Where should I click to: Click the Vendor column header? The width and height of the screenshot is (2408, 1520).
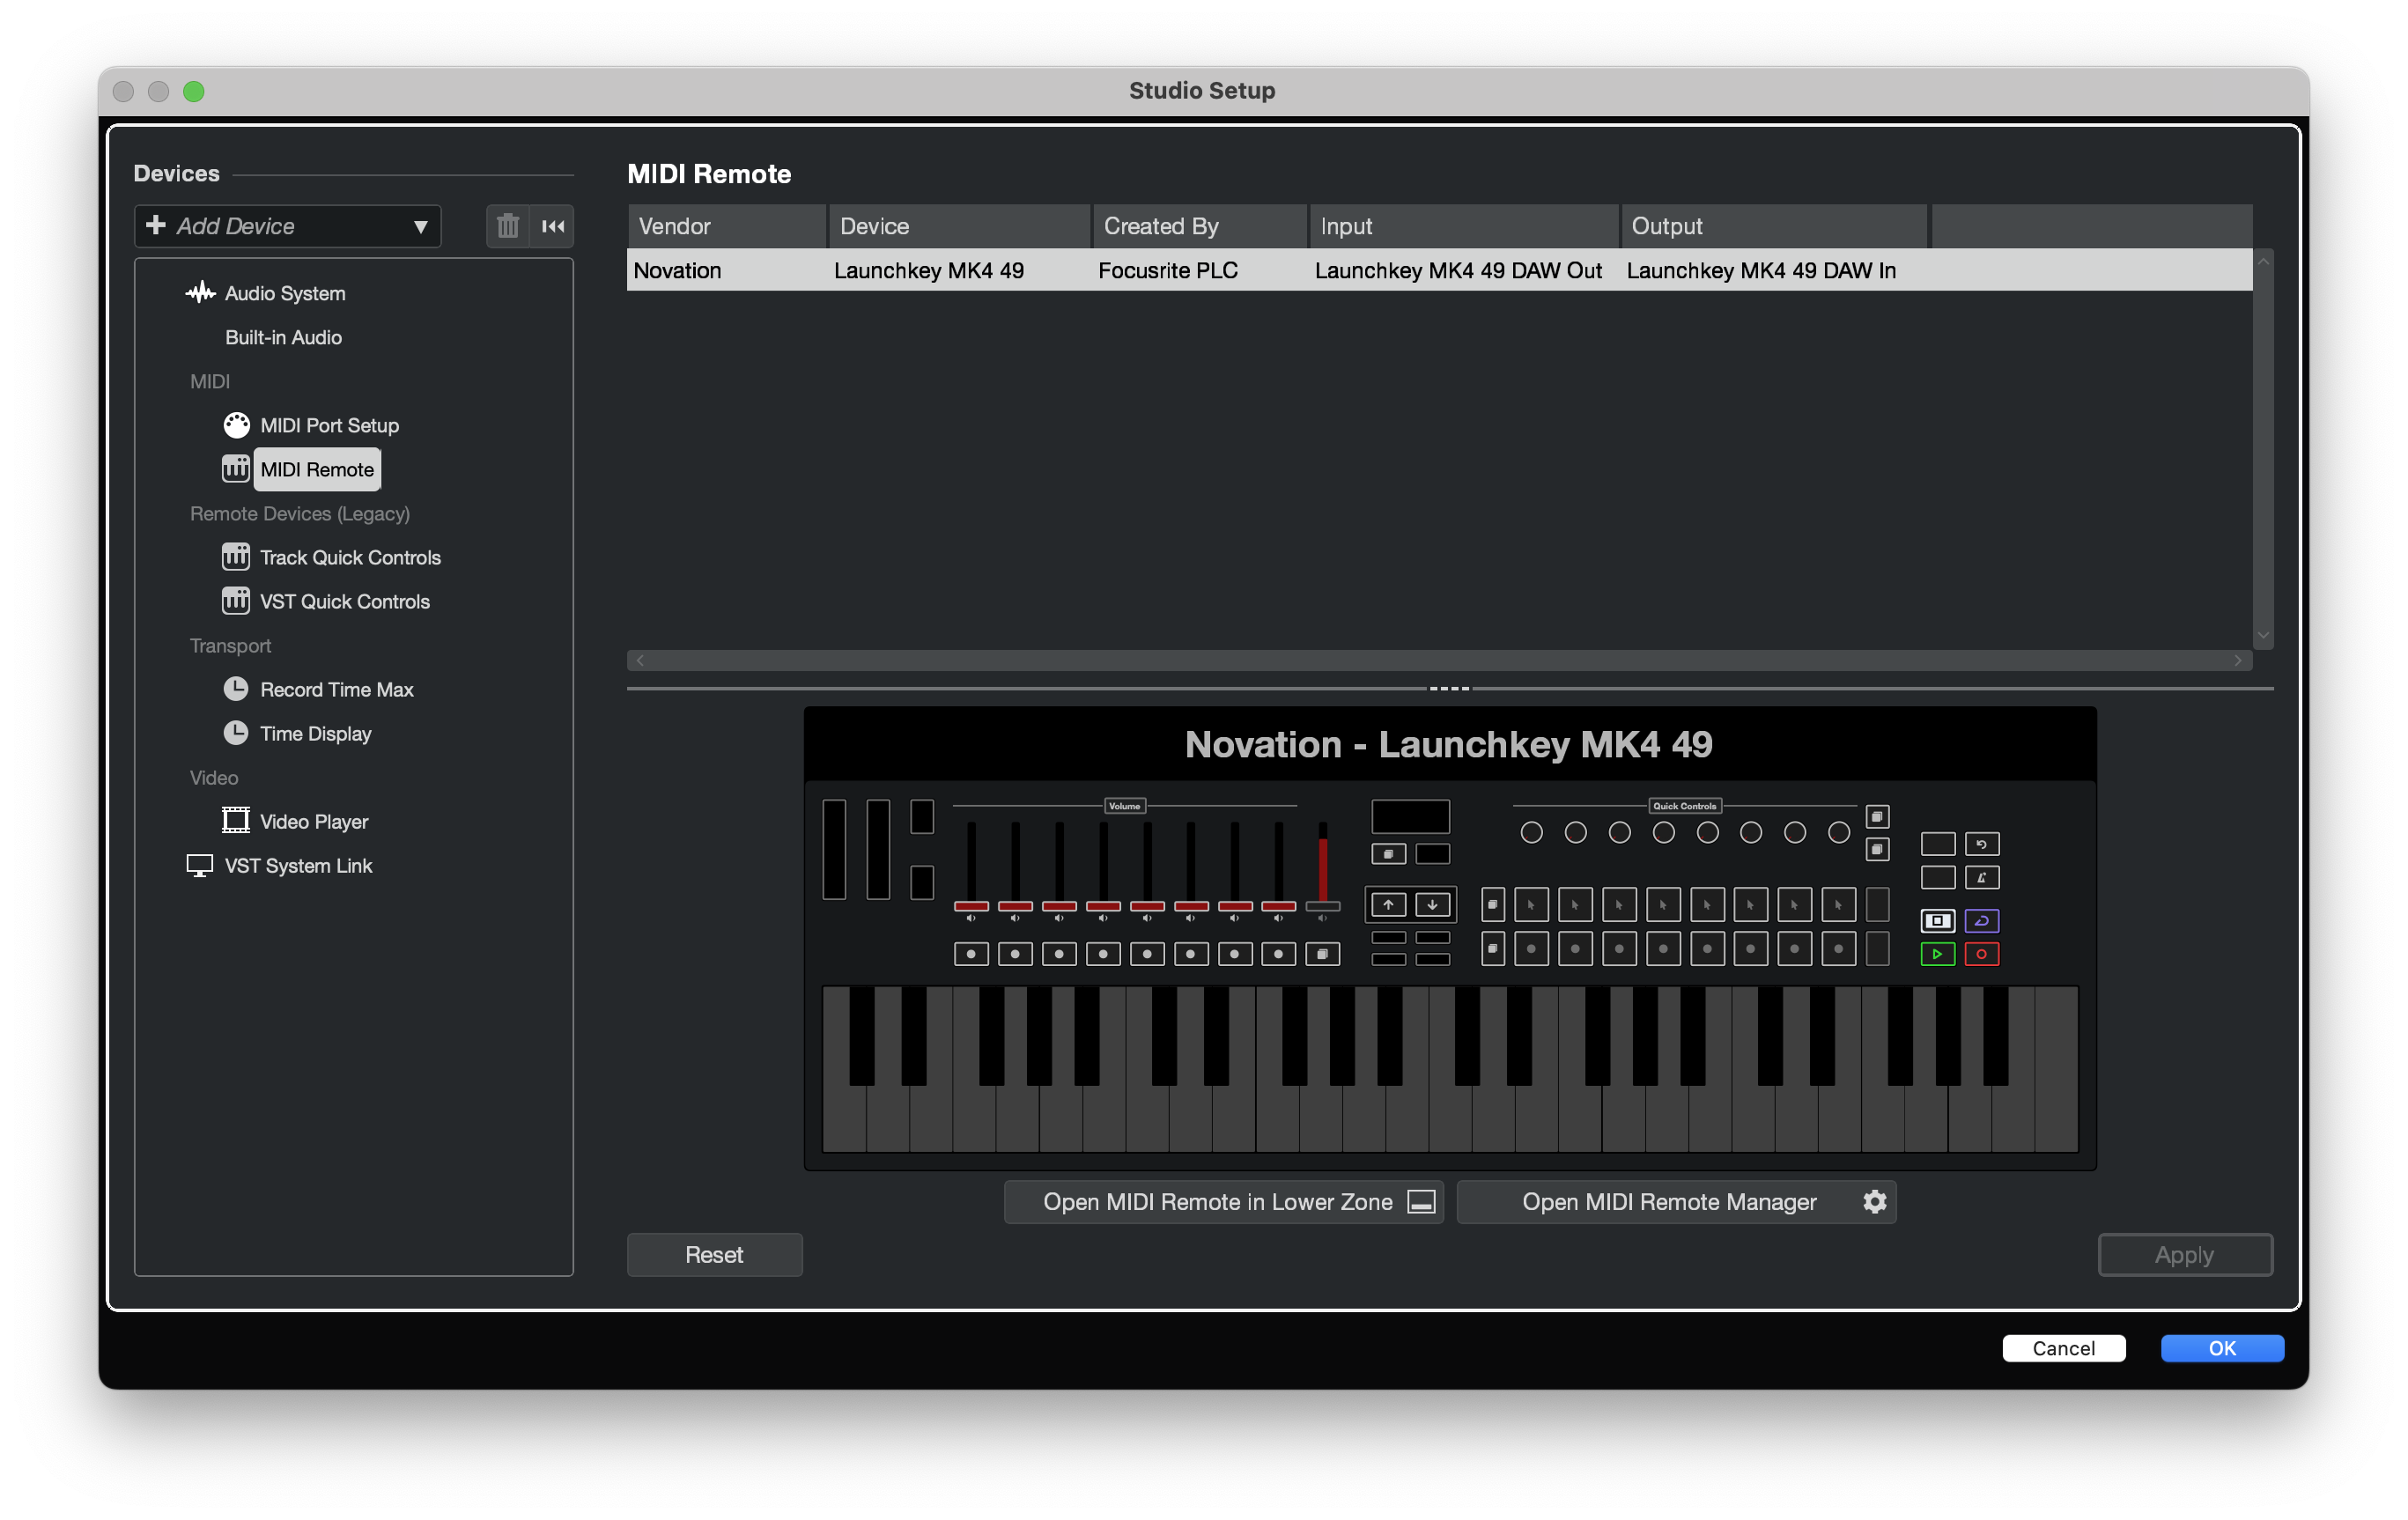(x=727, y=226)
